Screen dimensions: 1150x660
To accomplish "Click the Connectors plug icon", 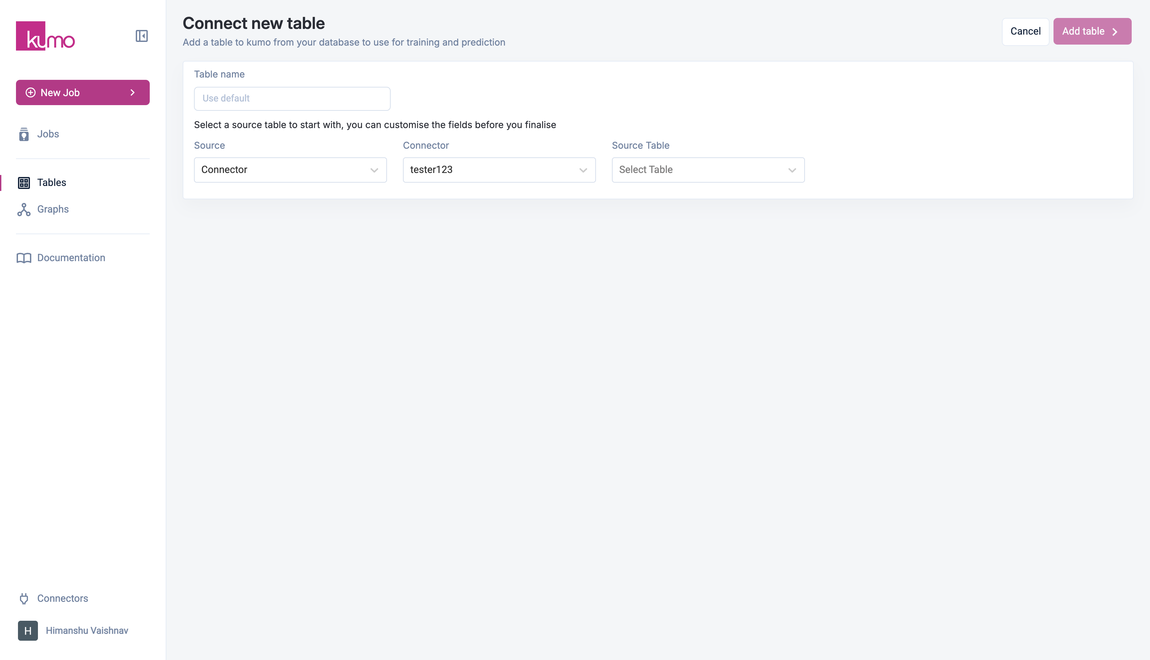I will tap(24, 599).
